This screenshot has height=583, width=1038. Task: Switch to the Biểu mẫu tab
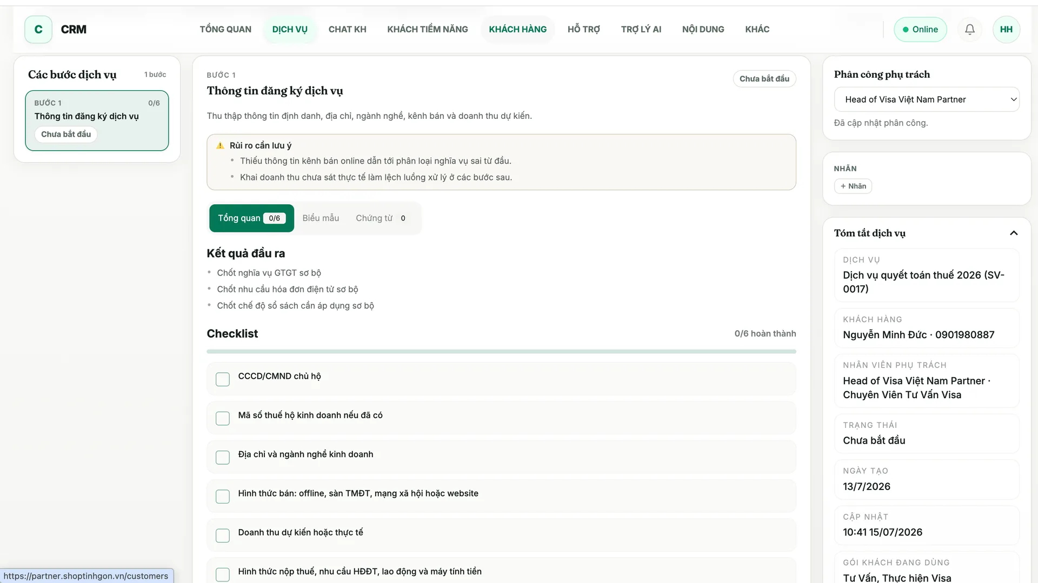click(x=321, y=218)
